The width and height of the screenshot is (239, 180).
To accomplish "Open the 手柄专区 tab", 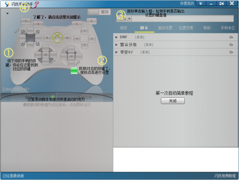I will (227, 28).
